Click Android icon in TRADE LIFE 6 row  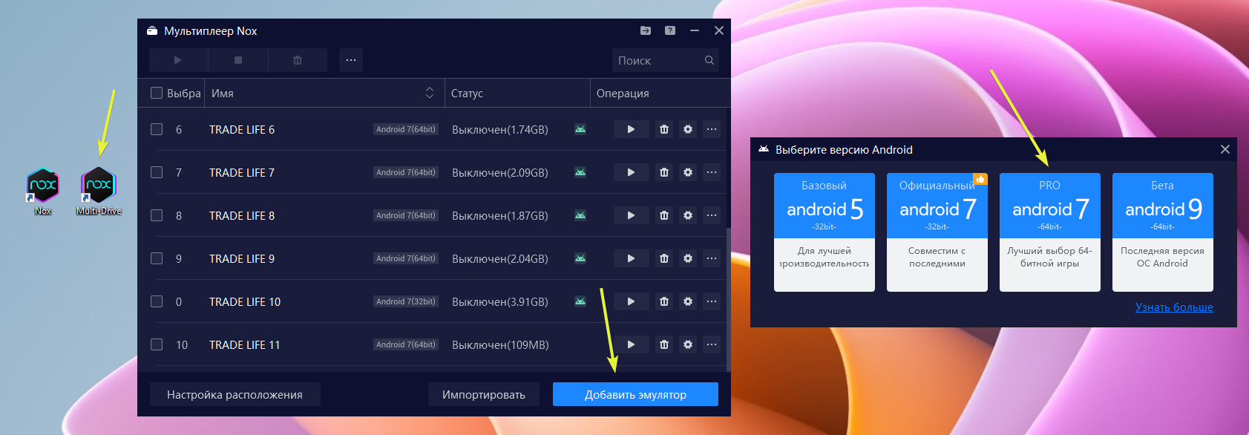tap(580, 129)
